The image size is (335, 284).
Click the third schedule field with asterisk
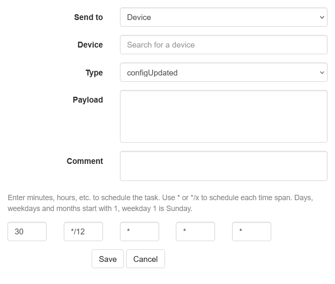click(x=140, y=231)
